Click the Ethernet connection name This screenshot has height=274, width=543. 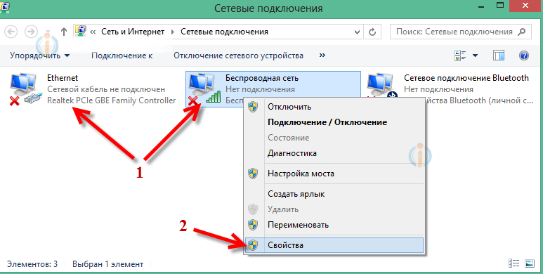pyautogui.click(x=63, y=78)
